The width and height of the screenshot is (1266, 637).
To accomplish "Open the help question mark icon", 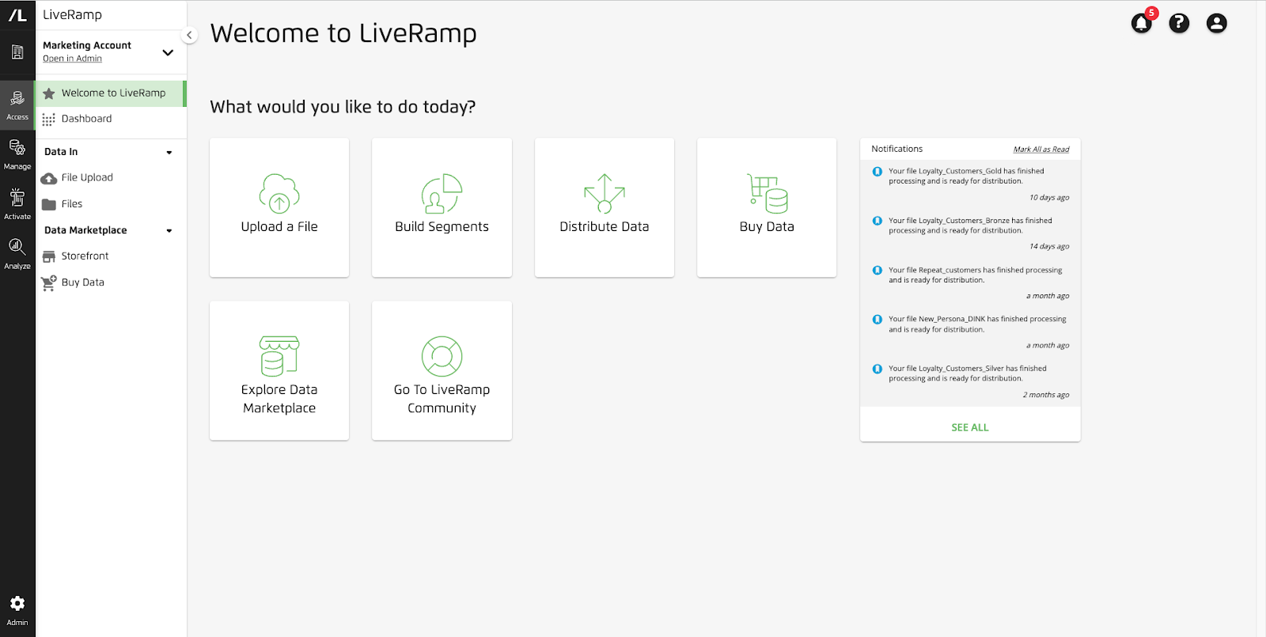I will point(1179,23).
